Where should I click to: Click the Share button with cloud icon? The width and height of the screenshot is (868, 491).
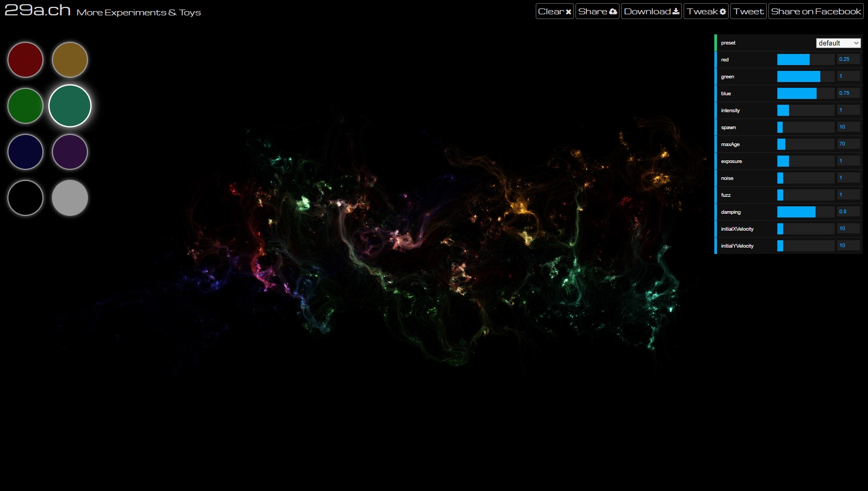[598, 11]
